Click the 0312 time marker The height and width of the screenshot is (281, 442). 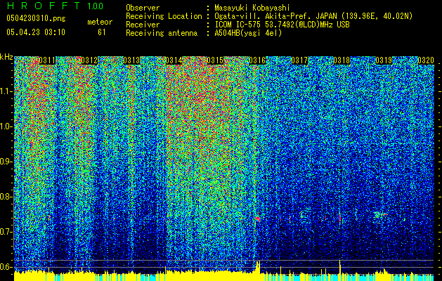[x=89, y=60]
